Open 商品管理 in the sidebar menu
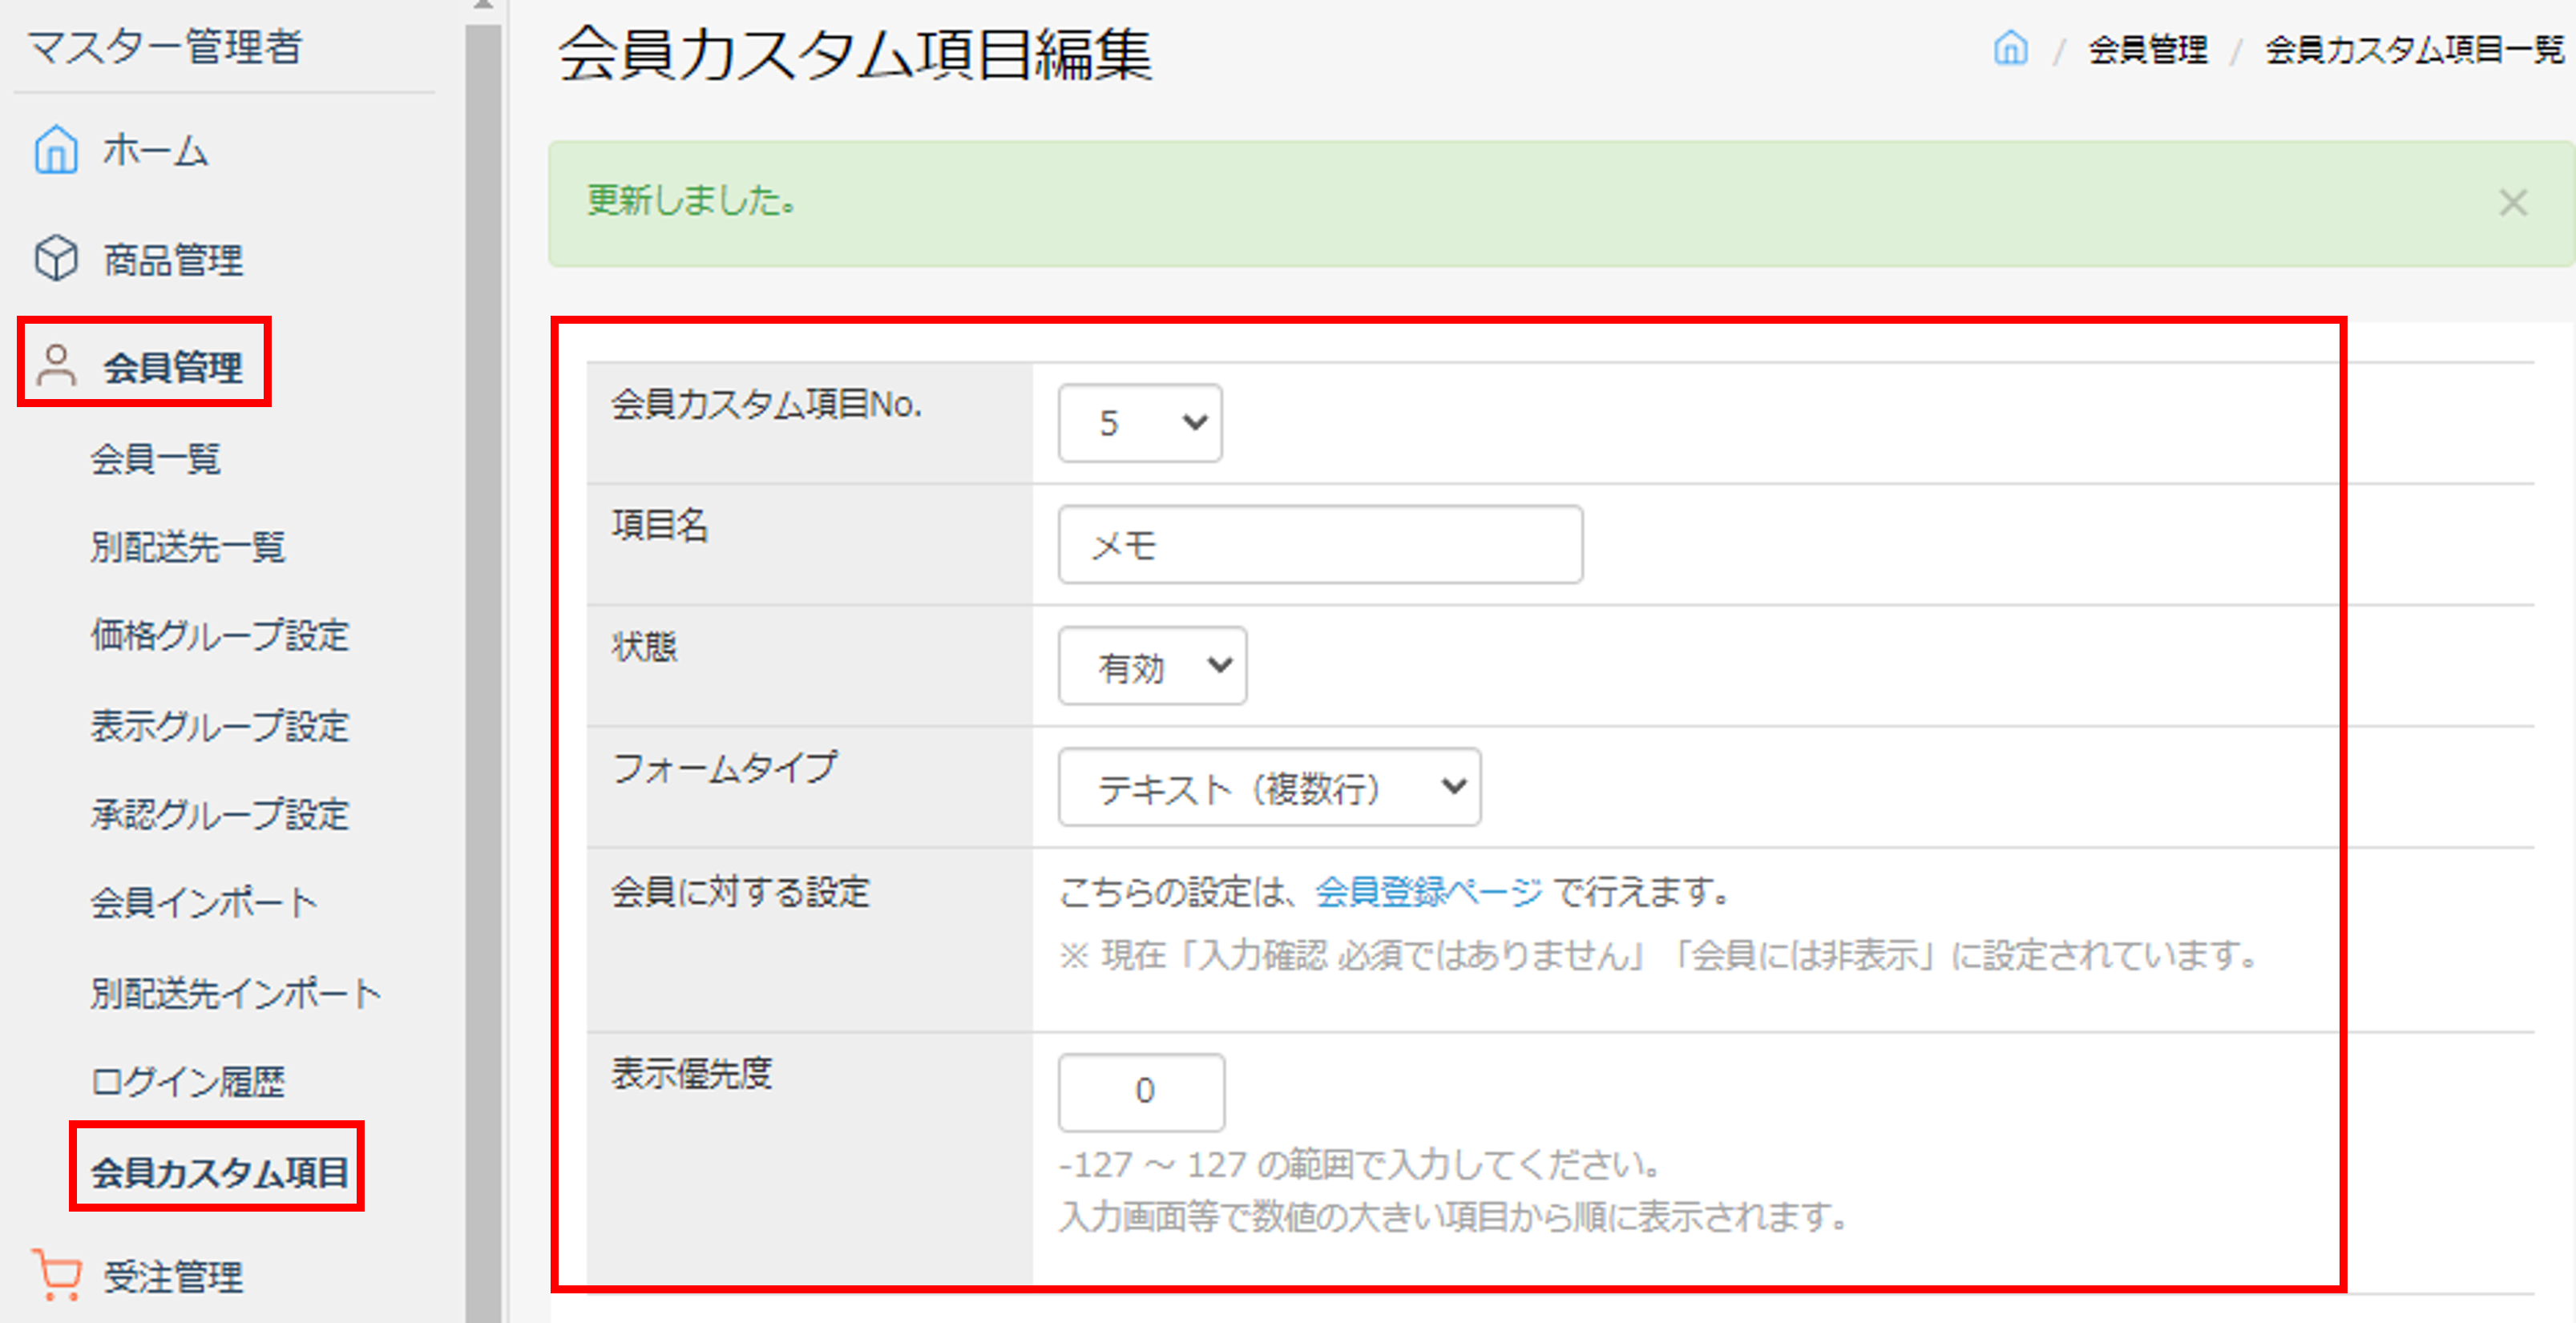The height and width of the screenshot is (1323, 2576). (173, 260)
